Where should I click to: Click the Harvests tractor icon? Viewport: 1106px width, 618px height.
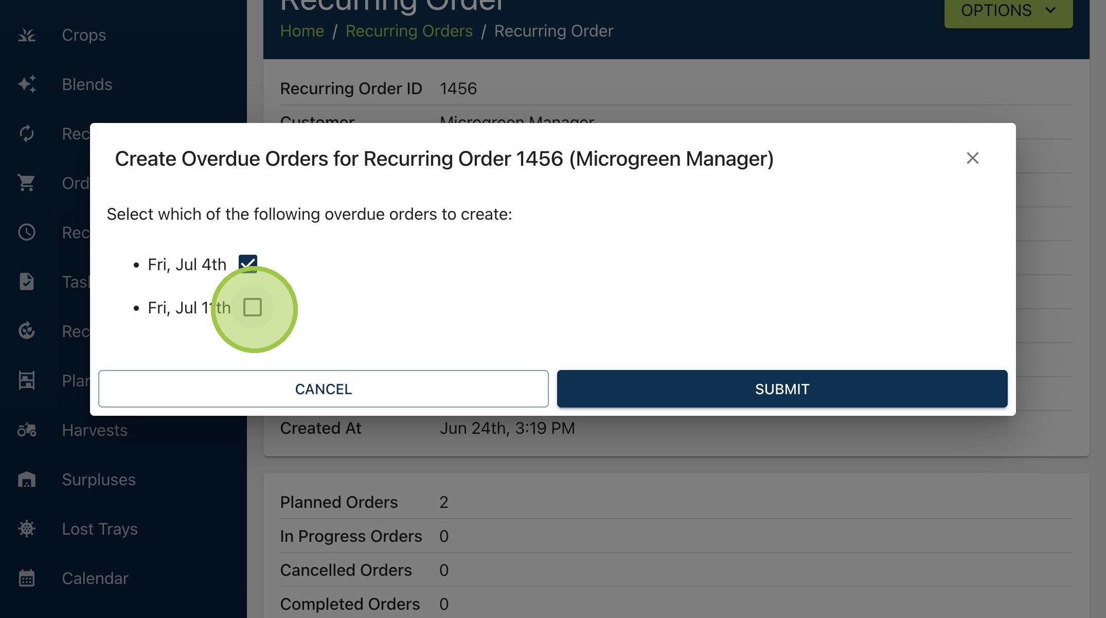pyautogui.click(x=27, y=430)
